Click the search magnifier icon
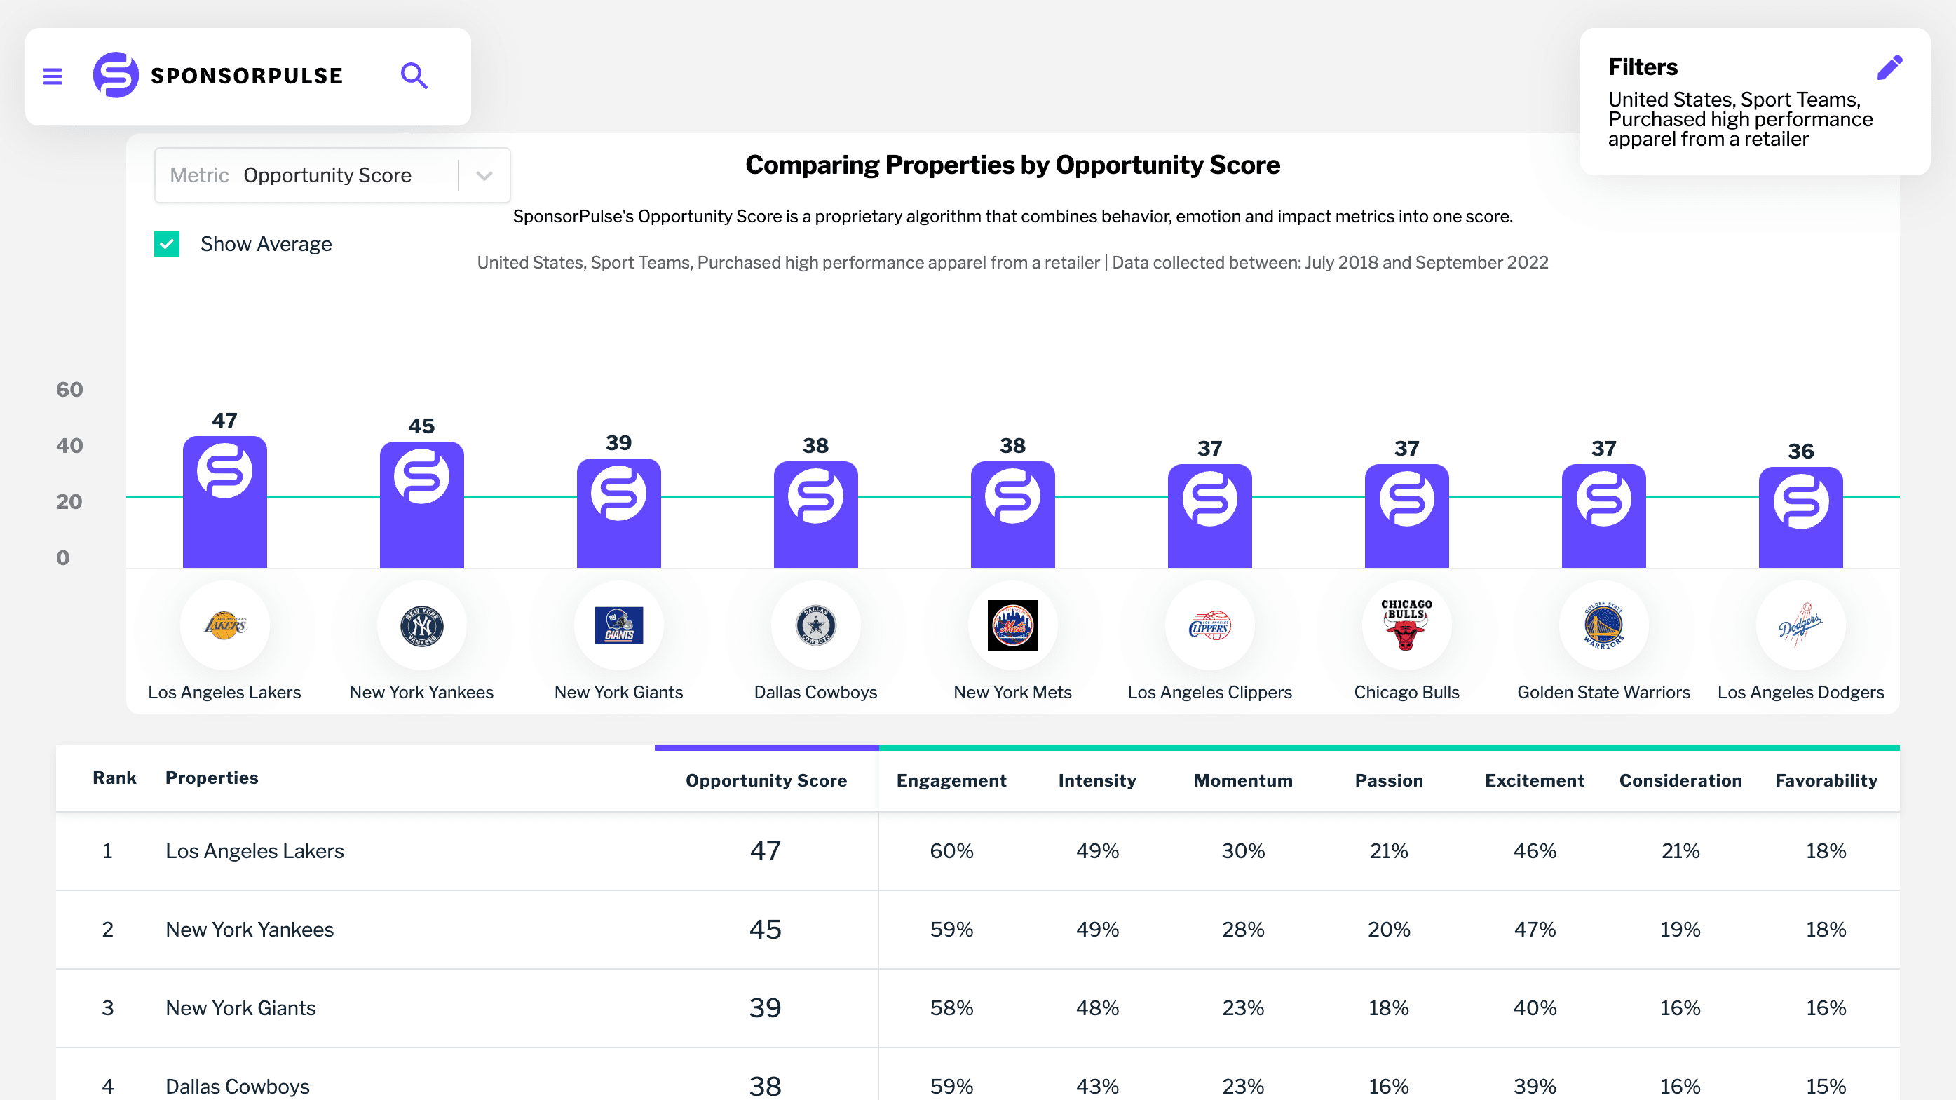The width and height of the screenshot is (1956, 1100). 414,76
